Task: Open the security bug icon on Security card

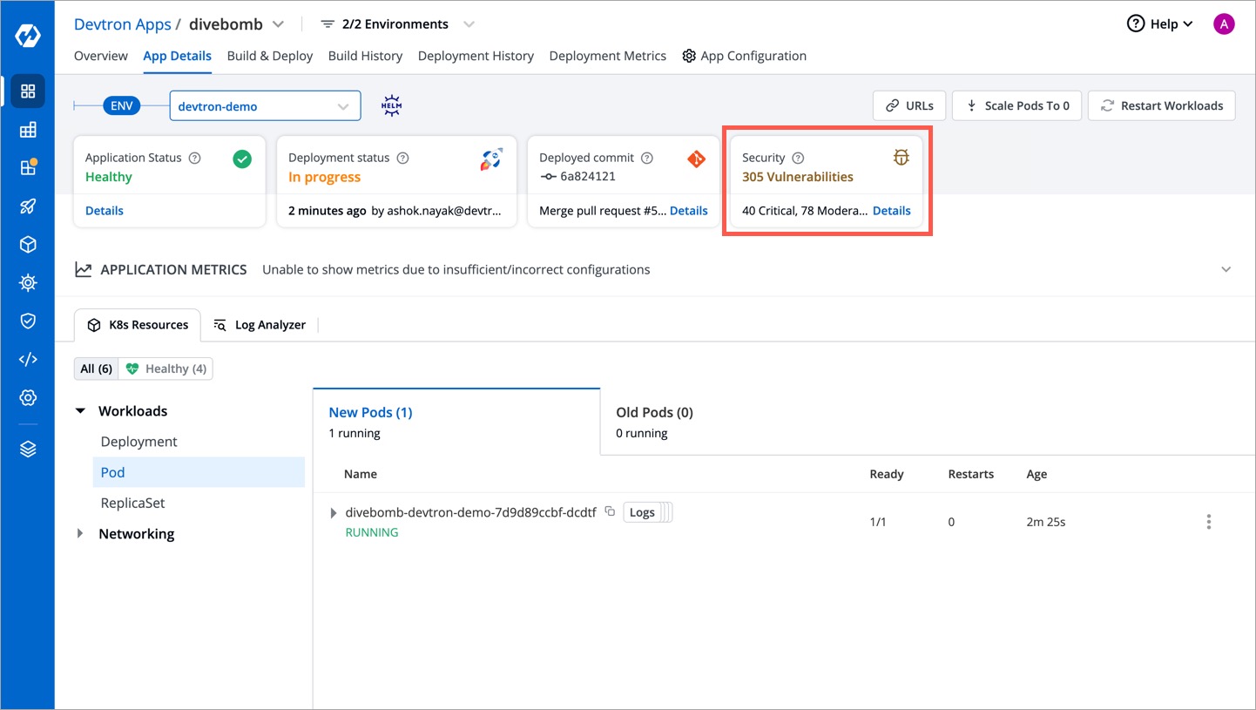Action: (x=901, y=158)
